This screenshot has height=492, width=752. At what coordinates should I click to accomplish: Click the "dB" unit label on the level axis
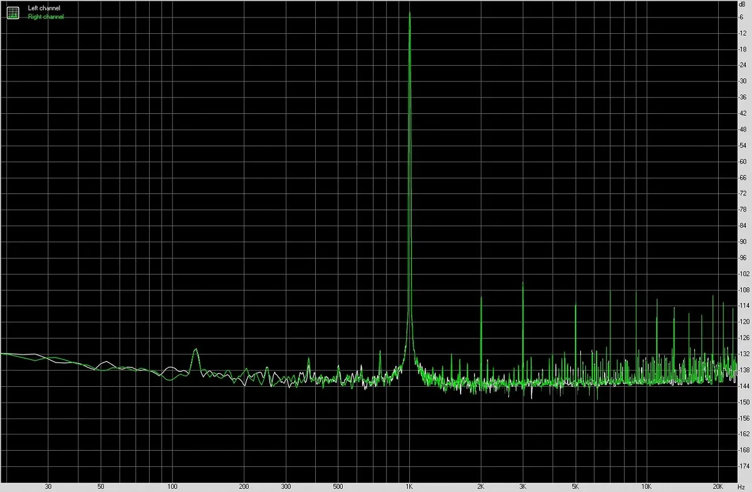point(743,4)
